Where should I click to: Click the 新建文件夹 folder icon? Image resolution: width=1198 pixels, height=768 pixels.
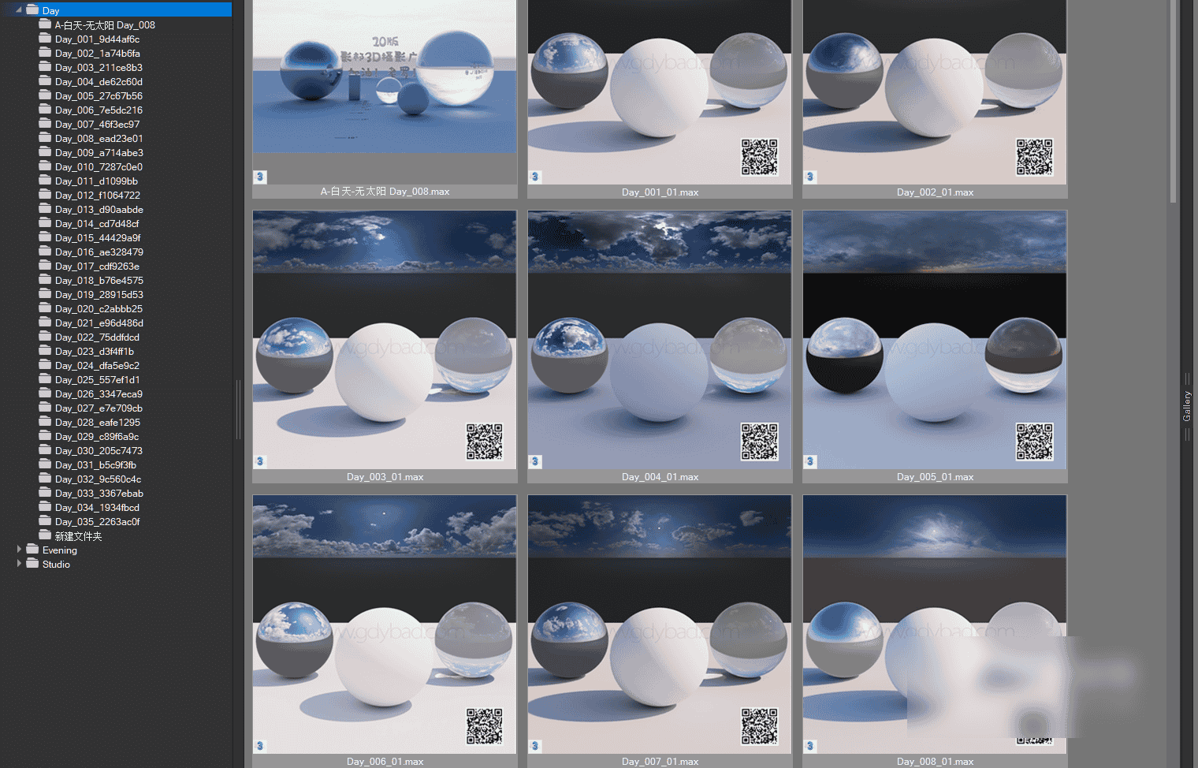tap(45, 535)
